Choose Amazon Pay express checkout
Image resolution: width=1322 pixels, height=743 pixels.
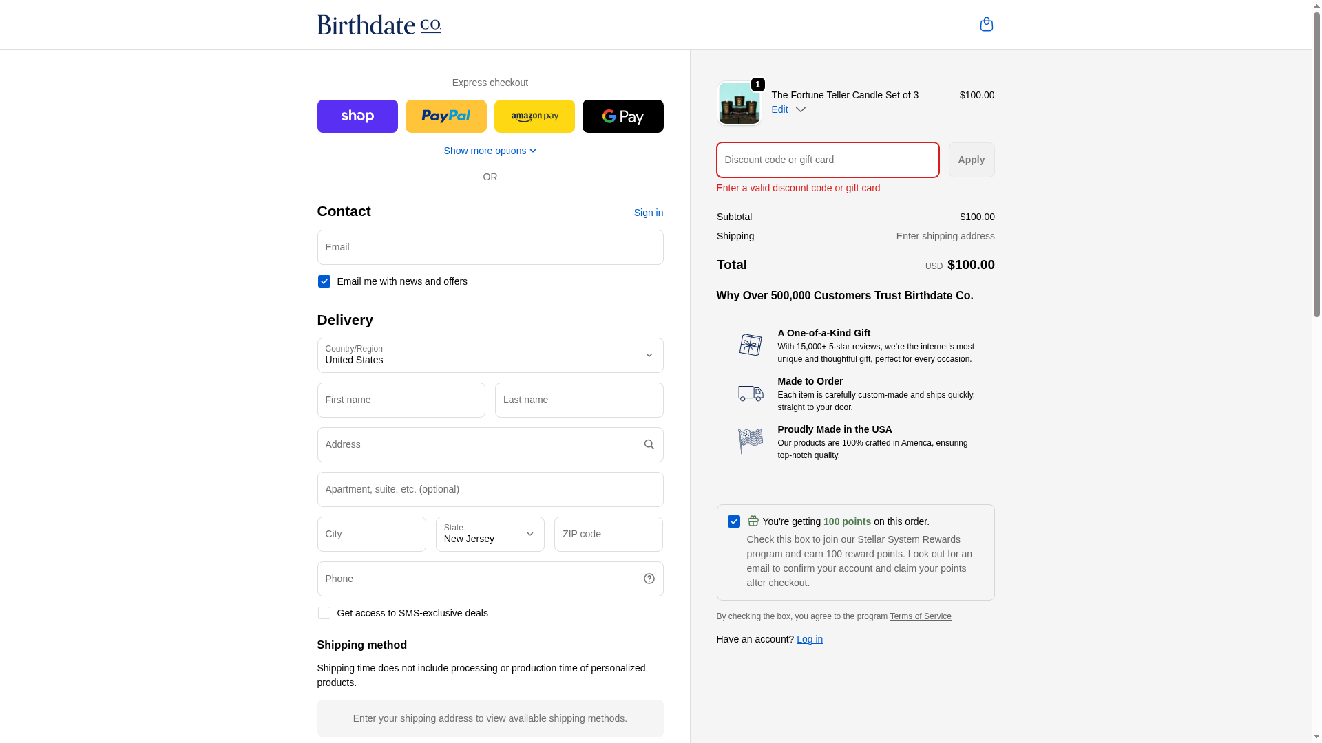coord(534,116)
